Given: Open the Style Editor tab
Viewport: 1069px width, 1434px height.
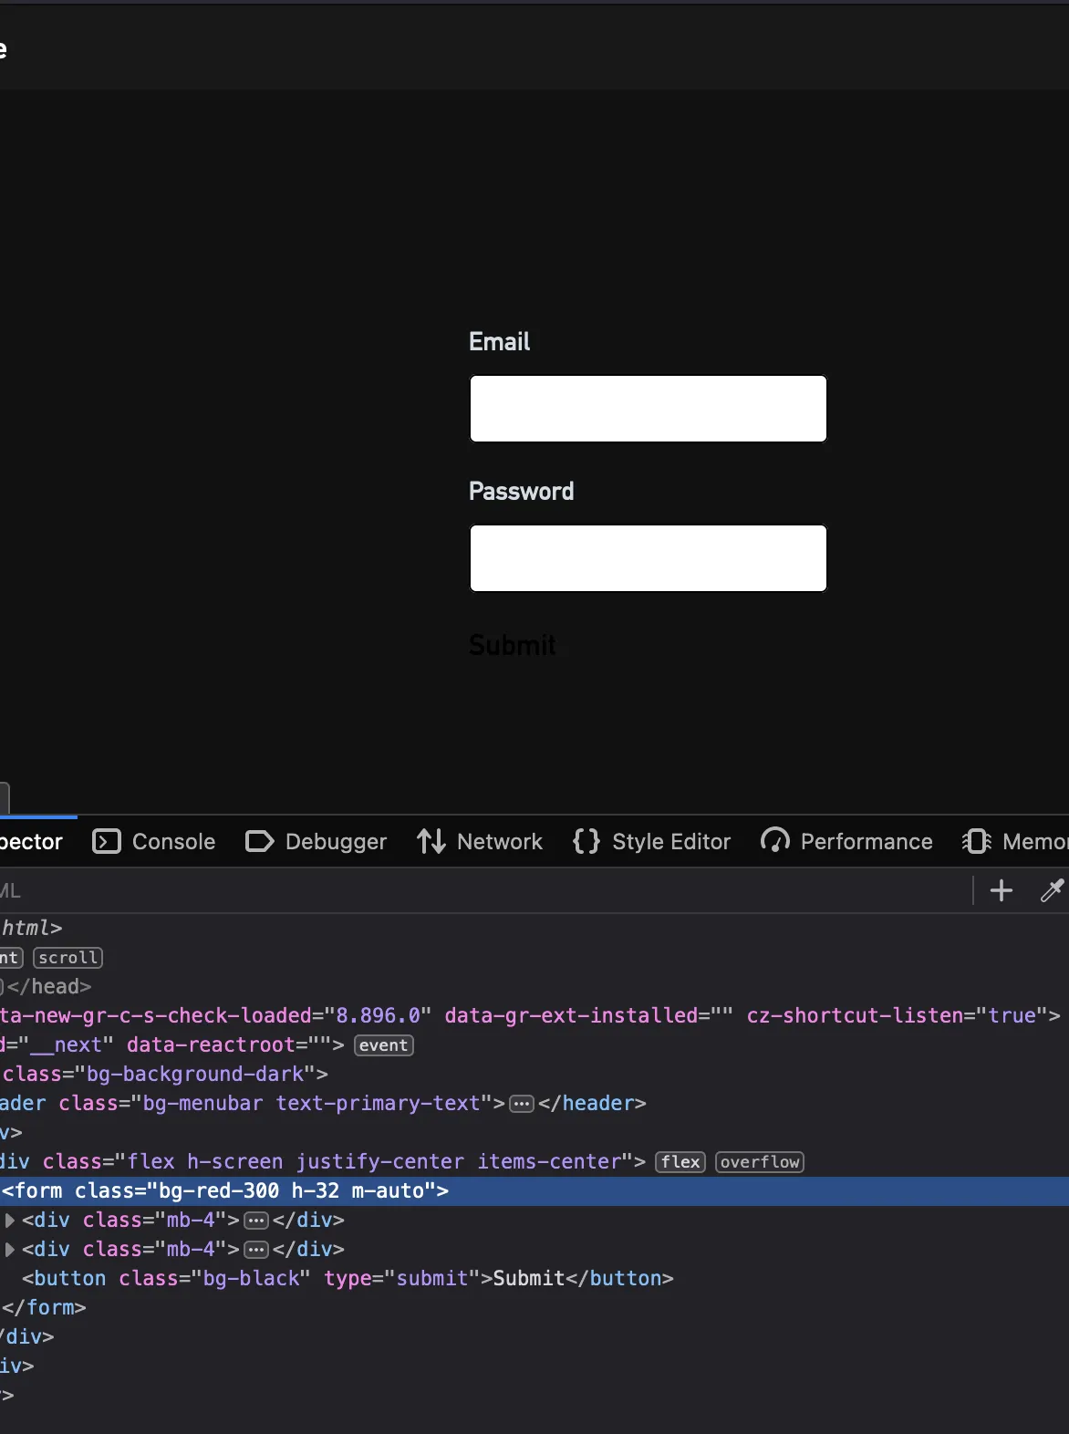Looking at the screenshot, I should 651,841.
